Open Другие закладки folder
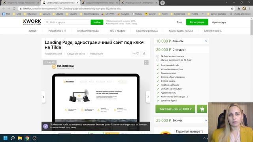 coord(216,14)
